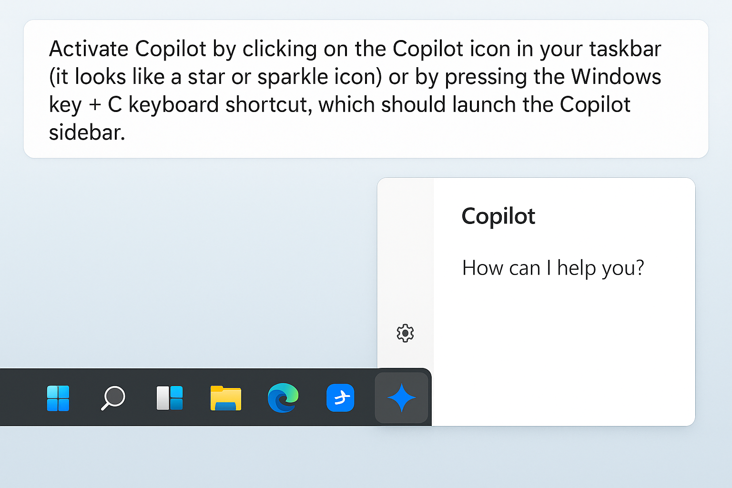Open the blue rounded-square app icon
Image resolution: width=732 pixels, height=488 pixels.
coord(340,397)
